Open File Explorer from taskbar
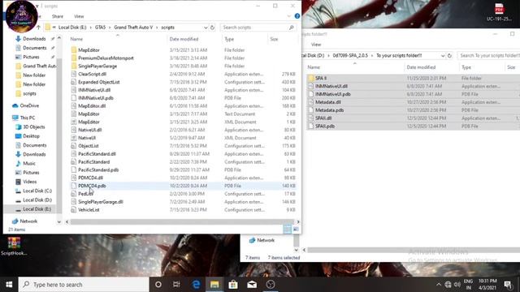The height and width of the screenshot is (292, 520). pyautogui.click(x=214, y=285)
